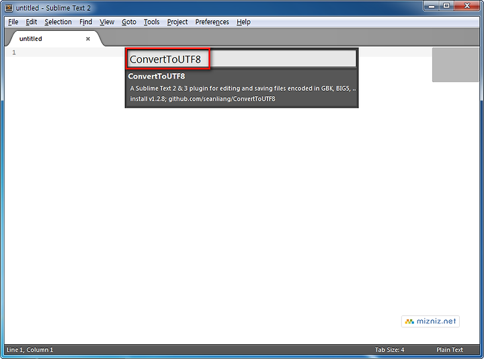Open the Edit menu

tap(31, 22)
